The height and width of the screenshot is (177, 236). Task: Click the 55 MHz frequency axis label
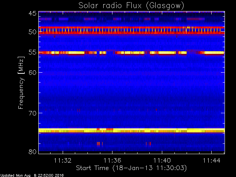[32, 52]
